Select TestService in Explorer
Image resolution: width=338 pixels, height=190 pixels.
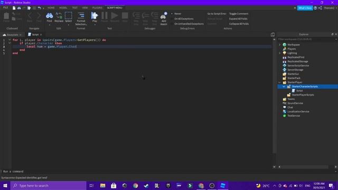click(x=294, y=116)
